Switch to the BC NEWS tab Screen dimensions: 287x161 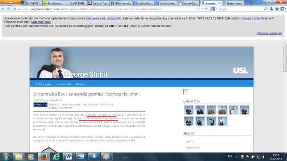[34, 3]
